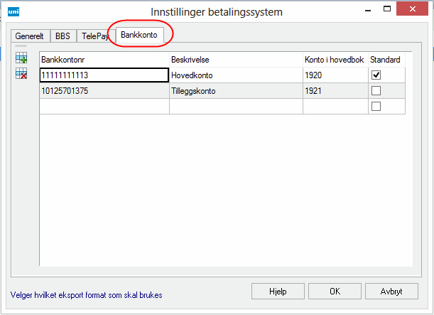This screenshot has width=434, height=315.
Task: Select the TelePay tab
Action: tap(95, 36)
